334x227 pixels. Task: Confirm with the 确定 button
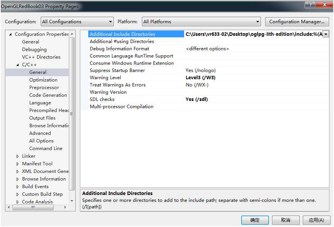click(x=255, y=220)
